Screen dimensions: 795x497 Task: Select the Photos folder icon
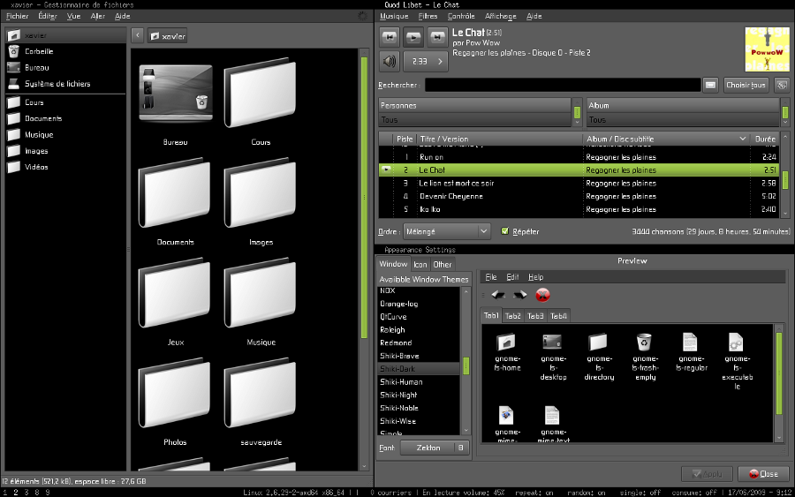tap(175, 393)
